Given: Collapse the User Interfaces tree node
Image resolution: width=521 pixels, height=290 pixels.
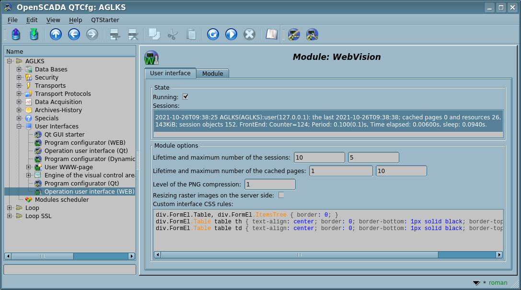Looking at the screenshot, I should click(x=19, y=127).
